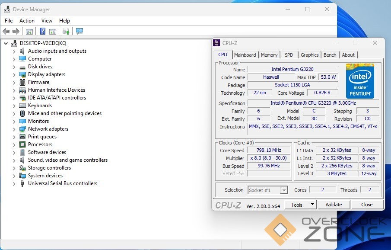Open the Action menu

27,21
